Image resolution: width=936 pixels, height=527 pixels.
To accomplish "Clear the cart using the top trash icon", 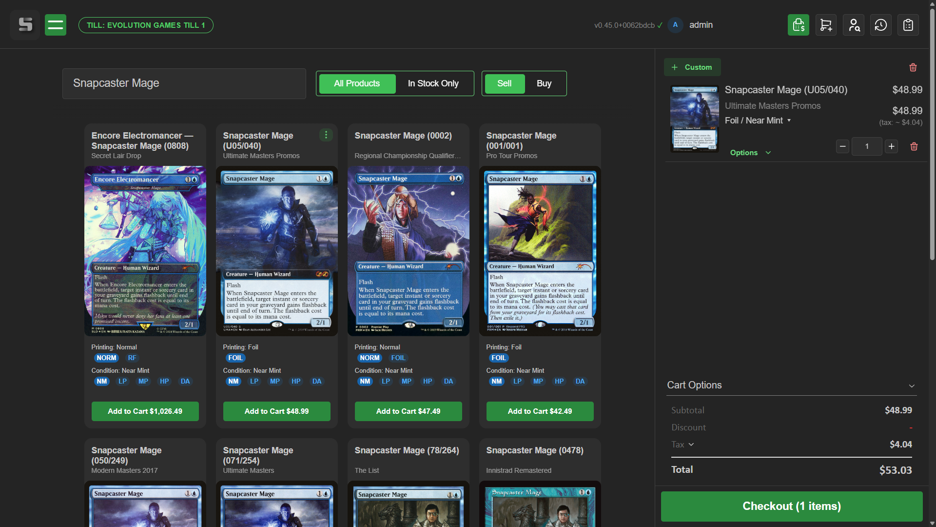I will [913, 67].
